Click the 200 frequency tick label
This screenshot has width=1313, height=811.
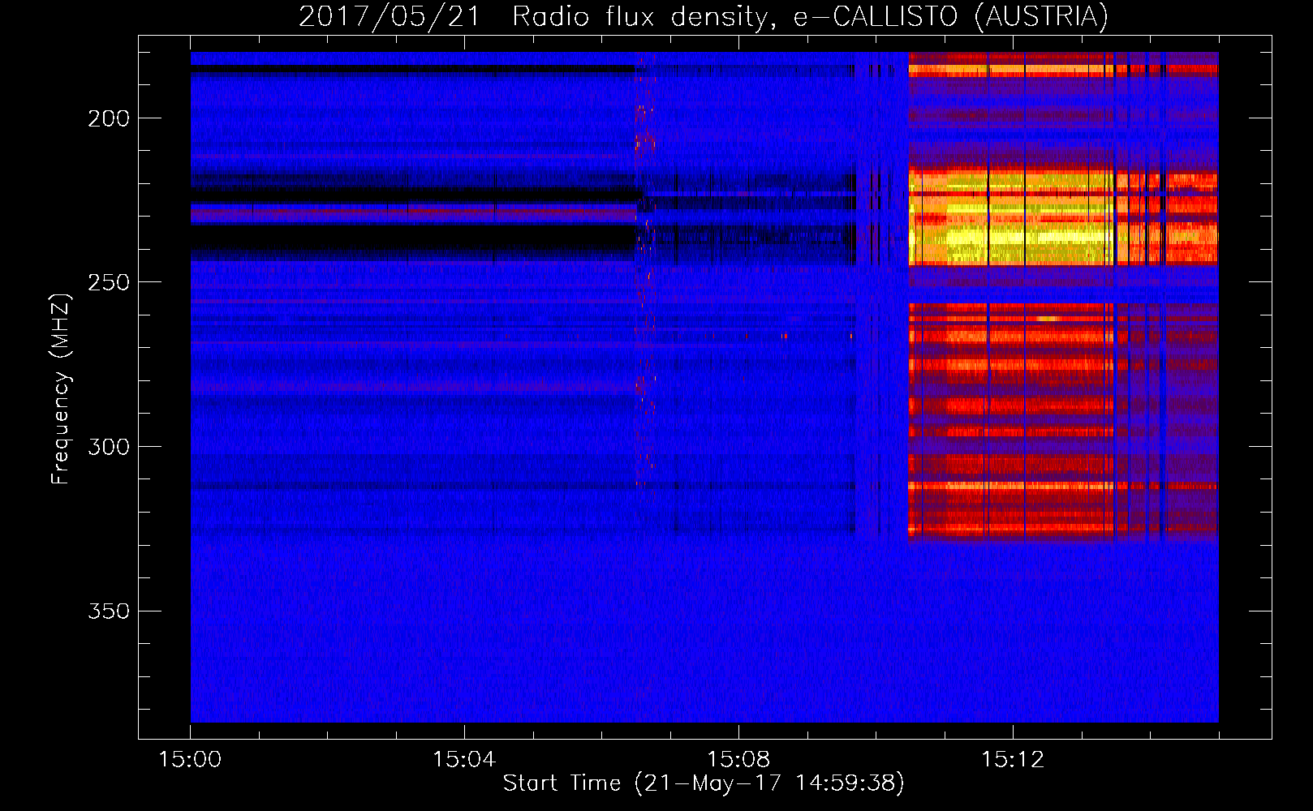[x=109, y=118]
